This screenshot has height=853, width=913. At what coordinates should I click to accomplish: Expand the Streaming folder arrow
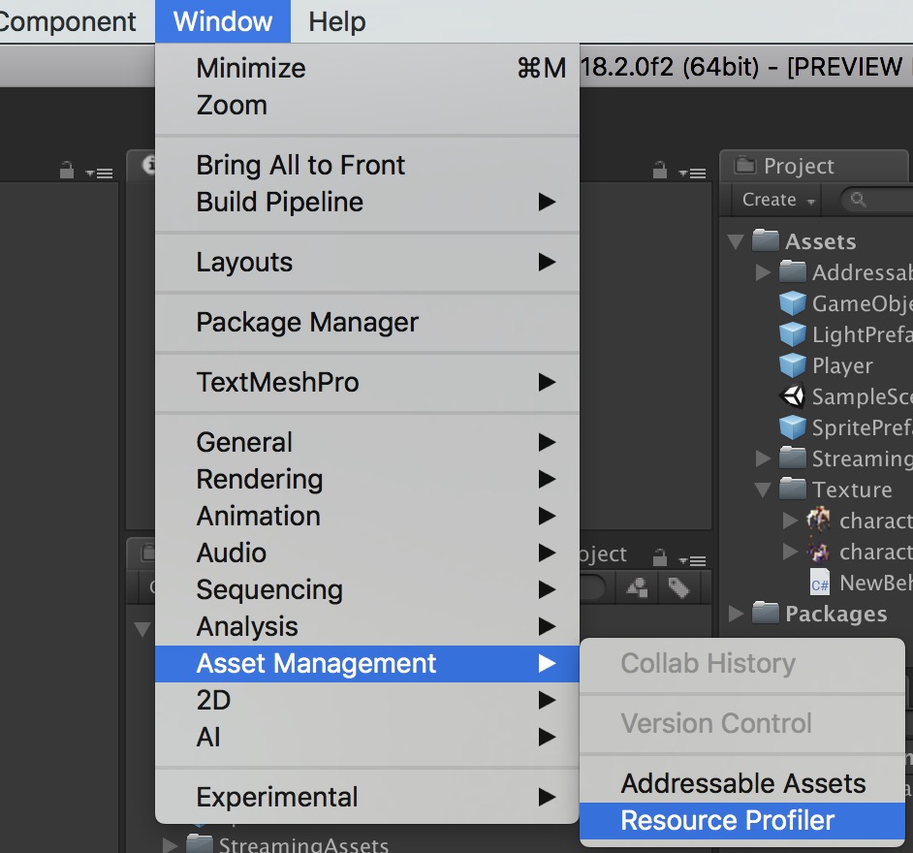click(x=763, y=458)
